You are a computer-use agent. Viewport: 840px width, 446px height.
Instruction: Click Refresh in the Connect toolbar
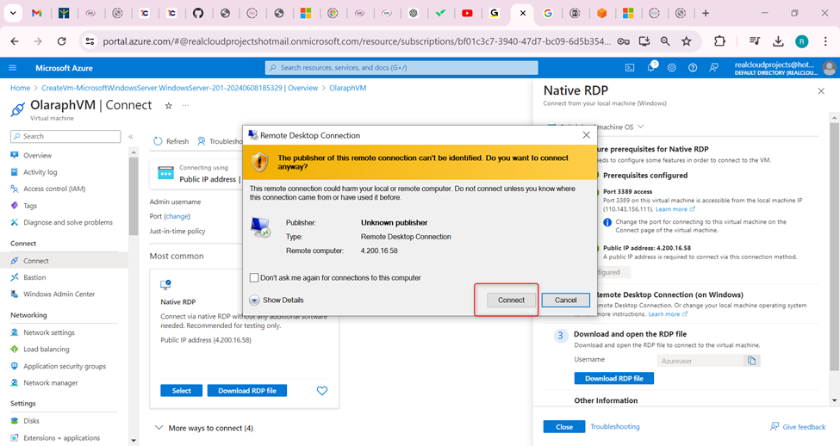[x=171, y=141]
